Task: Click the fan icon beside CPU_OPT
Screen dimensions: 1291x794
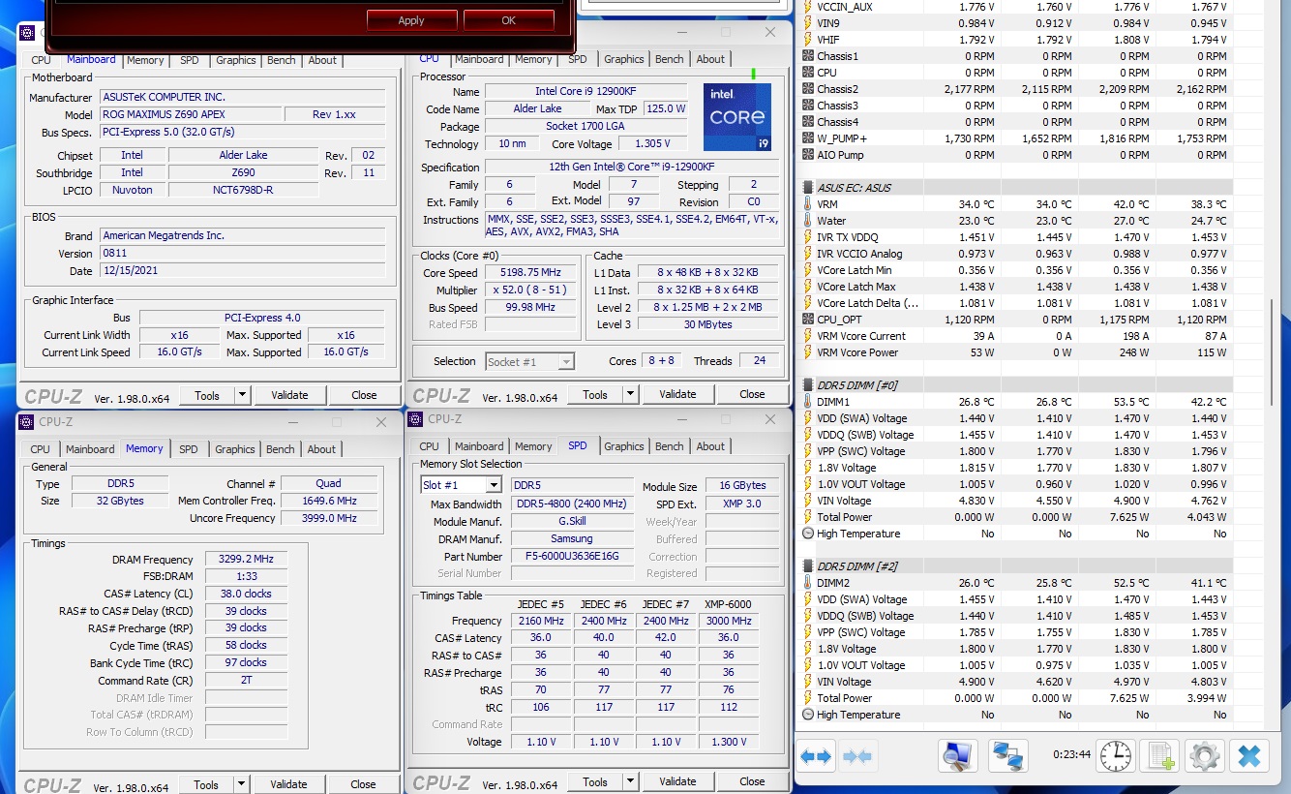Action: tap(808, 320)
